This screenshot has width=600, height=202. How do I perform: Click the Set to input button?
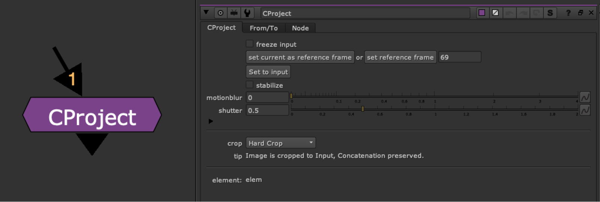(x=268, y=72)
